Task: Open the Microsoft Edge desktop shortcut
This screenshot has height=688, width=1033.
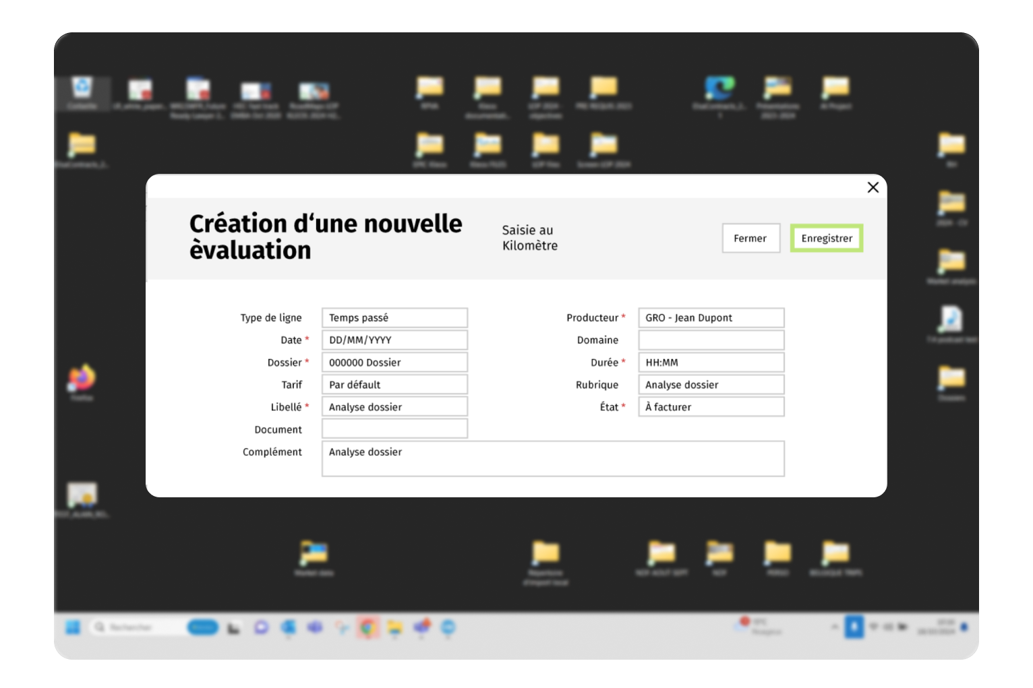Action: tap(719, 88)
